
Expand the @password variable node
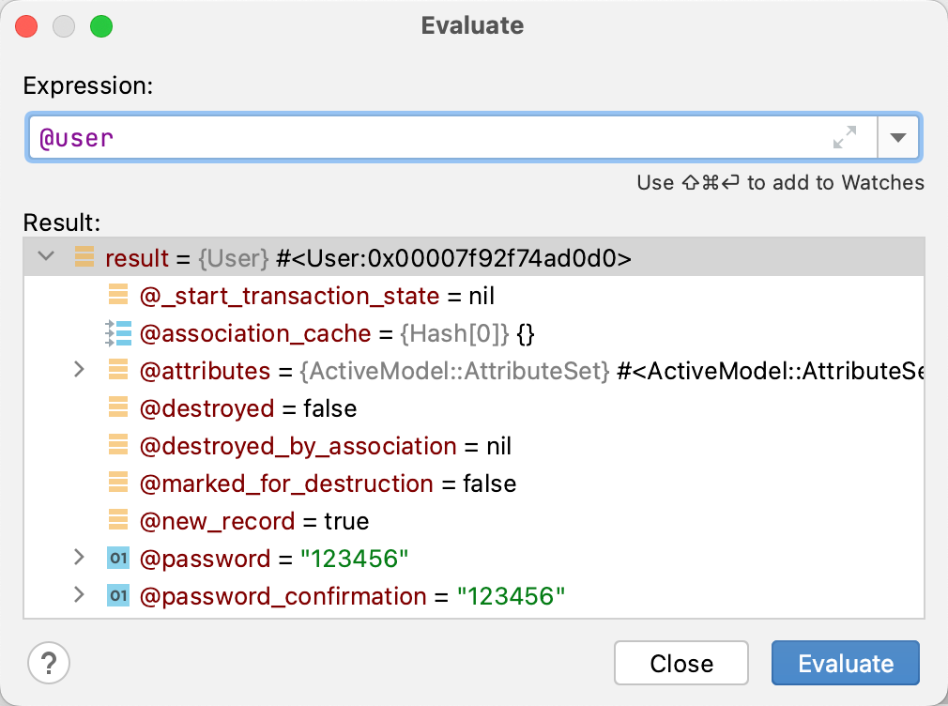[79, 557]
